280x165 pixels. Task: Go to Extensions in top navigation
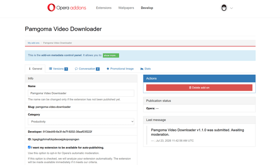pos(104,8)
